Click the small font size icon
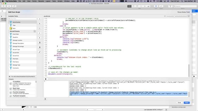 pos(165,16)
